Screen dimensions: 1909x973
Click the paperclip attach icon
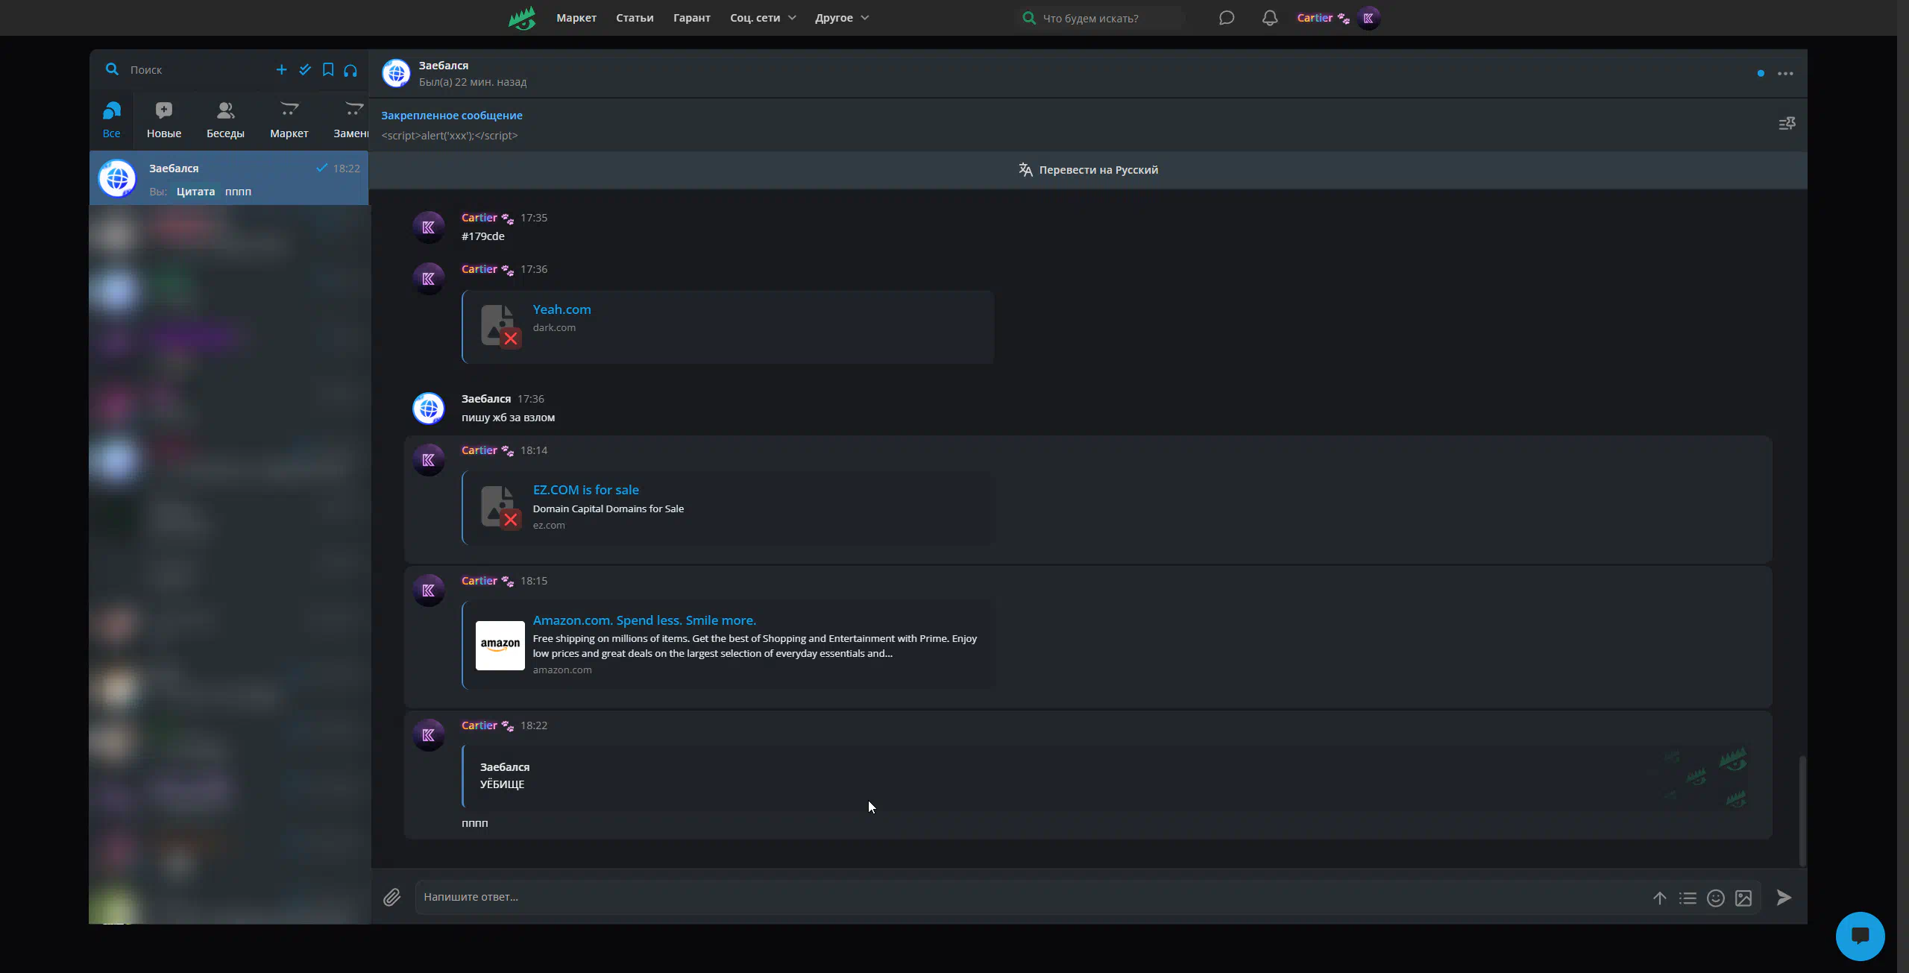392,897
